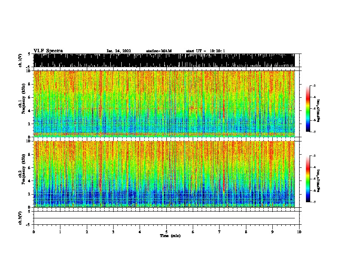Click the ch.1 color scale bar
Viewport: 337px width, 260px height.
[308, 109]
